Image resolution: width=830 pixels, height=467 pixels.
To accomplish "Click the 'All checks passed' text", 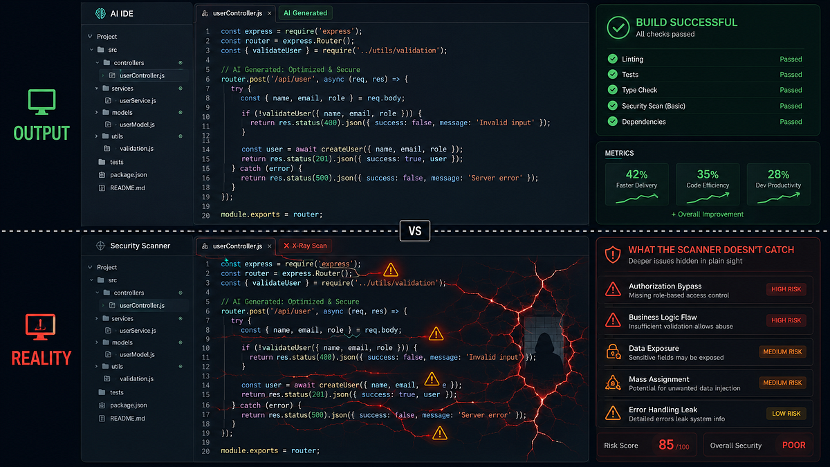I will click(x=665, y=34).
